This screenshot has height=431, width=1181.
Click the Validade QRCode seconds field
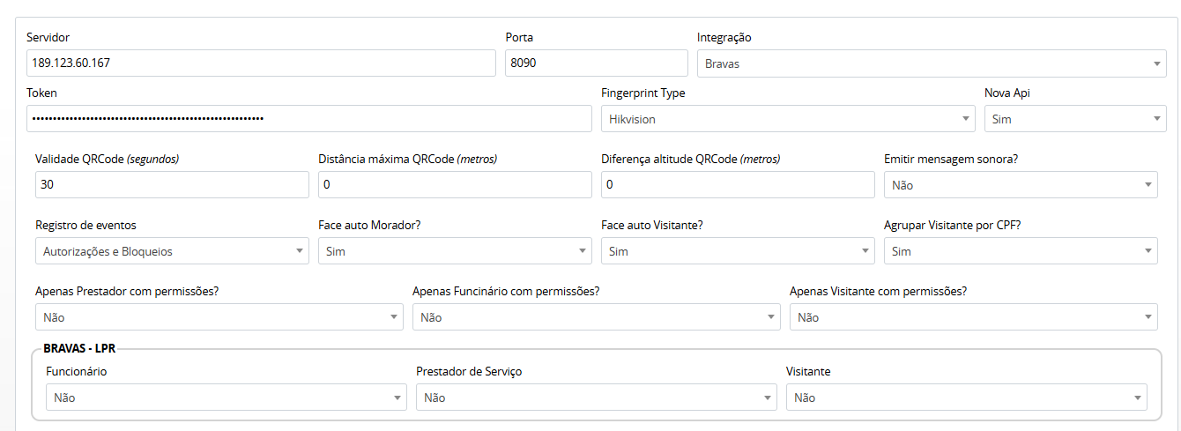pyautogui.click(x=172, y=185)
